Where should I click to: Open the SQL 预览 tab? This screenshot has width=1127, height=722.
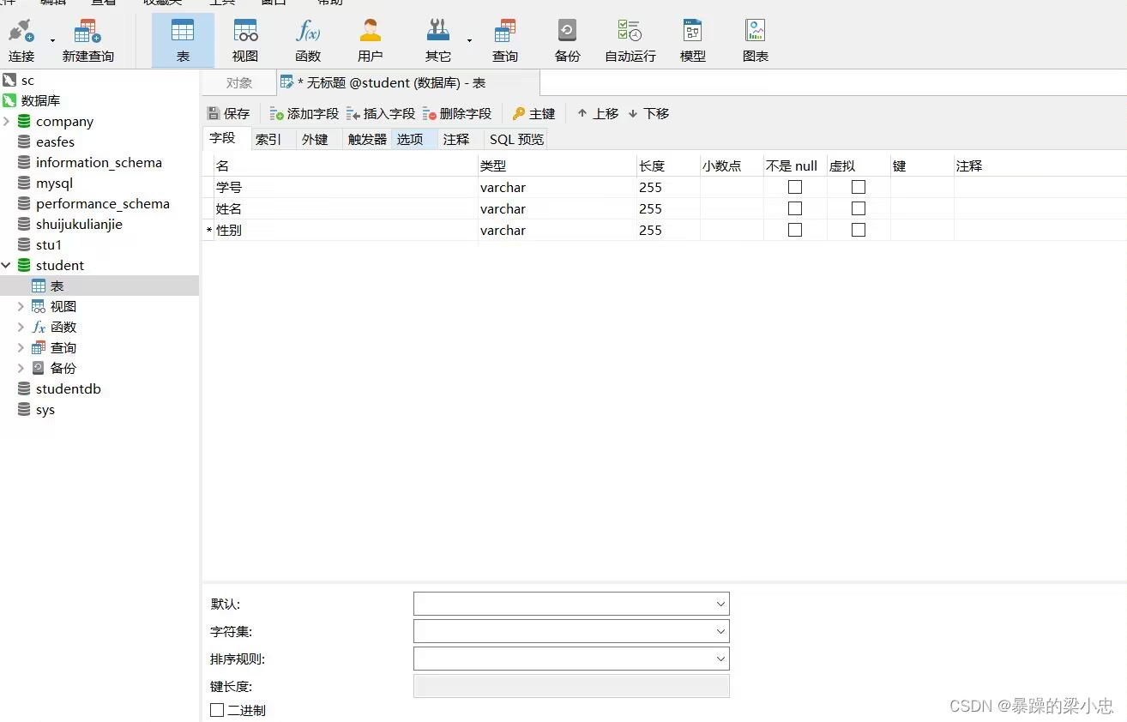pyautogui.click(x=515, y=138)
